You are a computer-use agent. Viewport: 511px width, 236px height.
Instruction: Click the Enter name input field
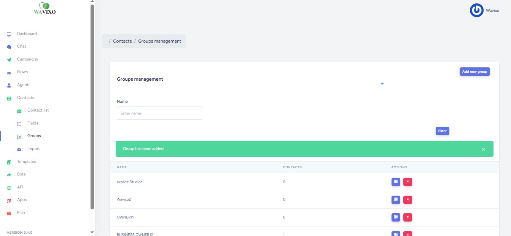[159, 113]
